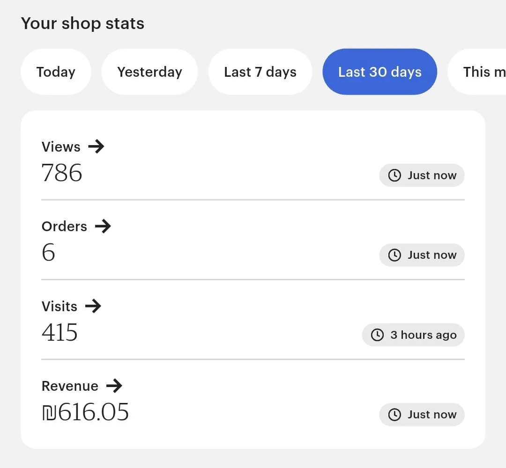This screenshot has width=506, height=468.
Task: Open the Visits stat details
Action: click(x=60, y=307)
